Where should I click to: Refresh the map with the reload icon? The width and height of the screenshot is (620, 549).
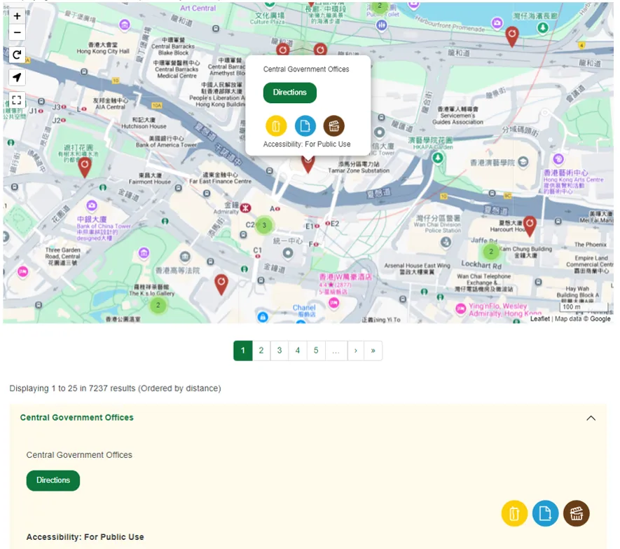point(17,55)
